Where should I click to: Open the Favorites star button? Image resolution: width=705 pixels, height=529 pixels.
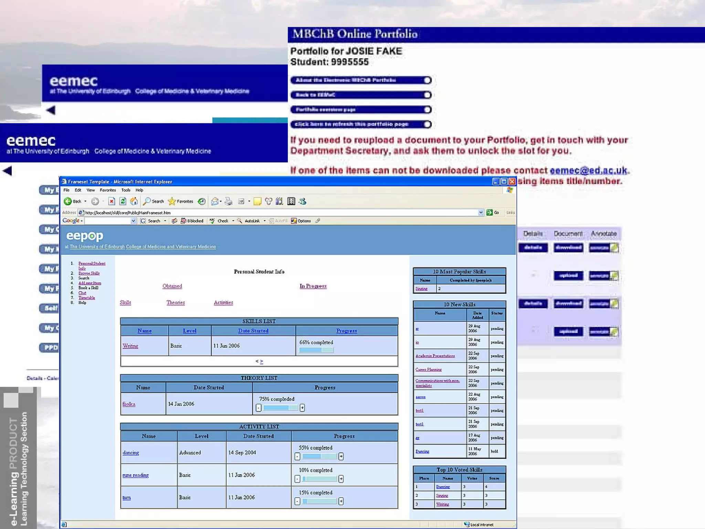click(181, 201)
